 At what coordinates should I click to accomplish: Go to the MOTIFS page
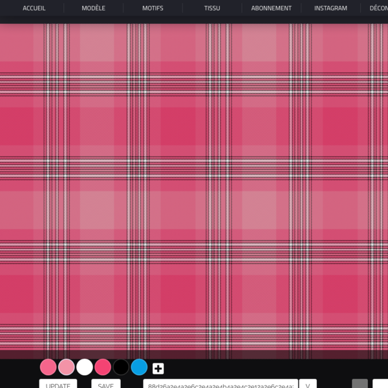[x=153, y=8]
